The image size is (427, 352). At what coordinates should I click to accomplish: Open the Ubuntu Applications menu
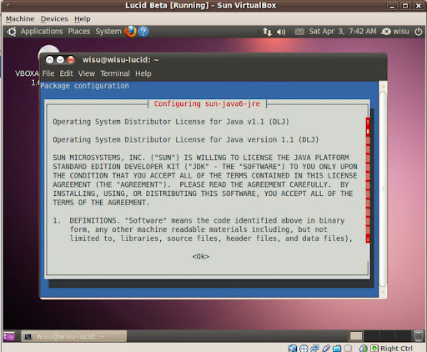click(x=42, y=31)
